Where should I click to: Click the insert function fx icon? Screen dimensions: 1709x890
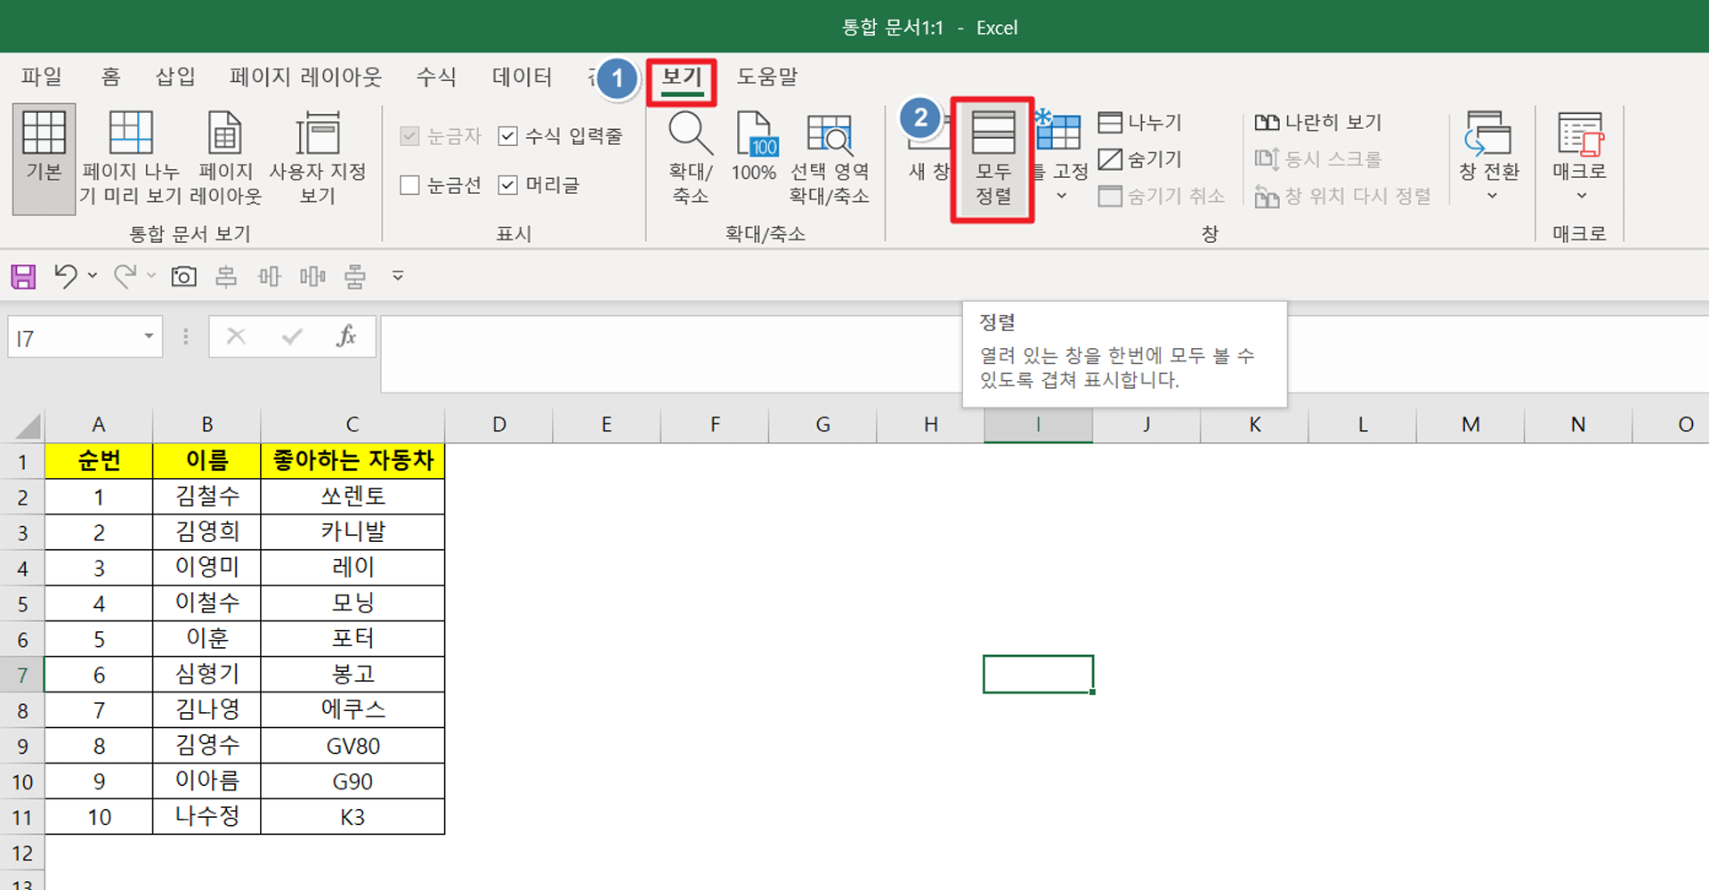click(x=346, y=336)
